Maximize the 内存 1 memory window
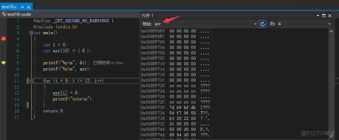339x140 pixels. pos(324,16)
